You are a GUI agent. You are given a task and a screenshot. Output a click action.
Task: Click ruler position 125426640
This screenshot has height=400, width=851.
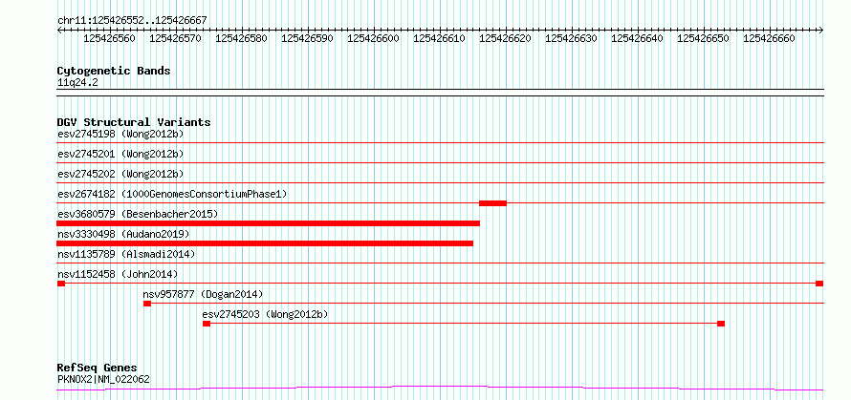pyautogui.click(x=637, y=38)
